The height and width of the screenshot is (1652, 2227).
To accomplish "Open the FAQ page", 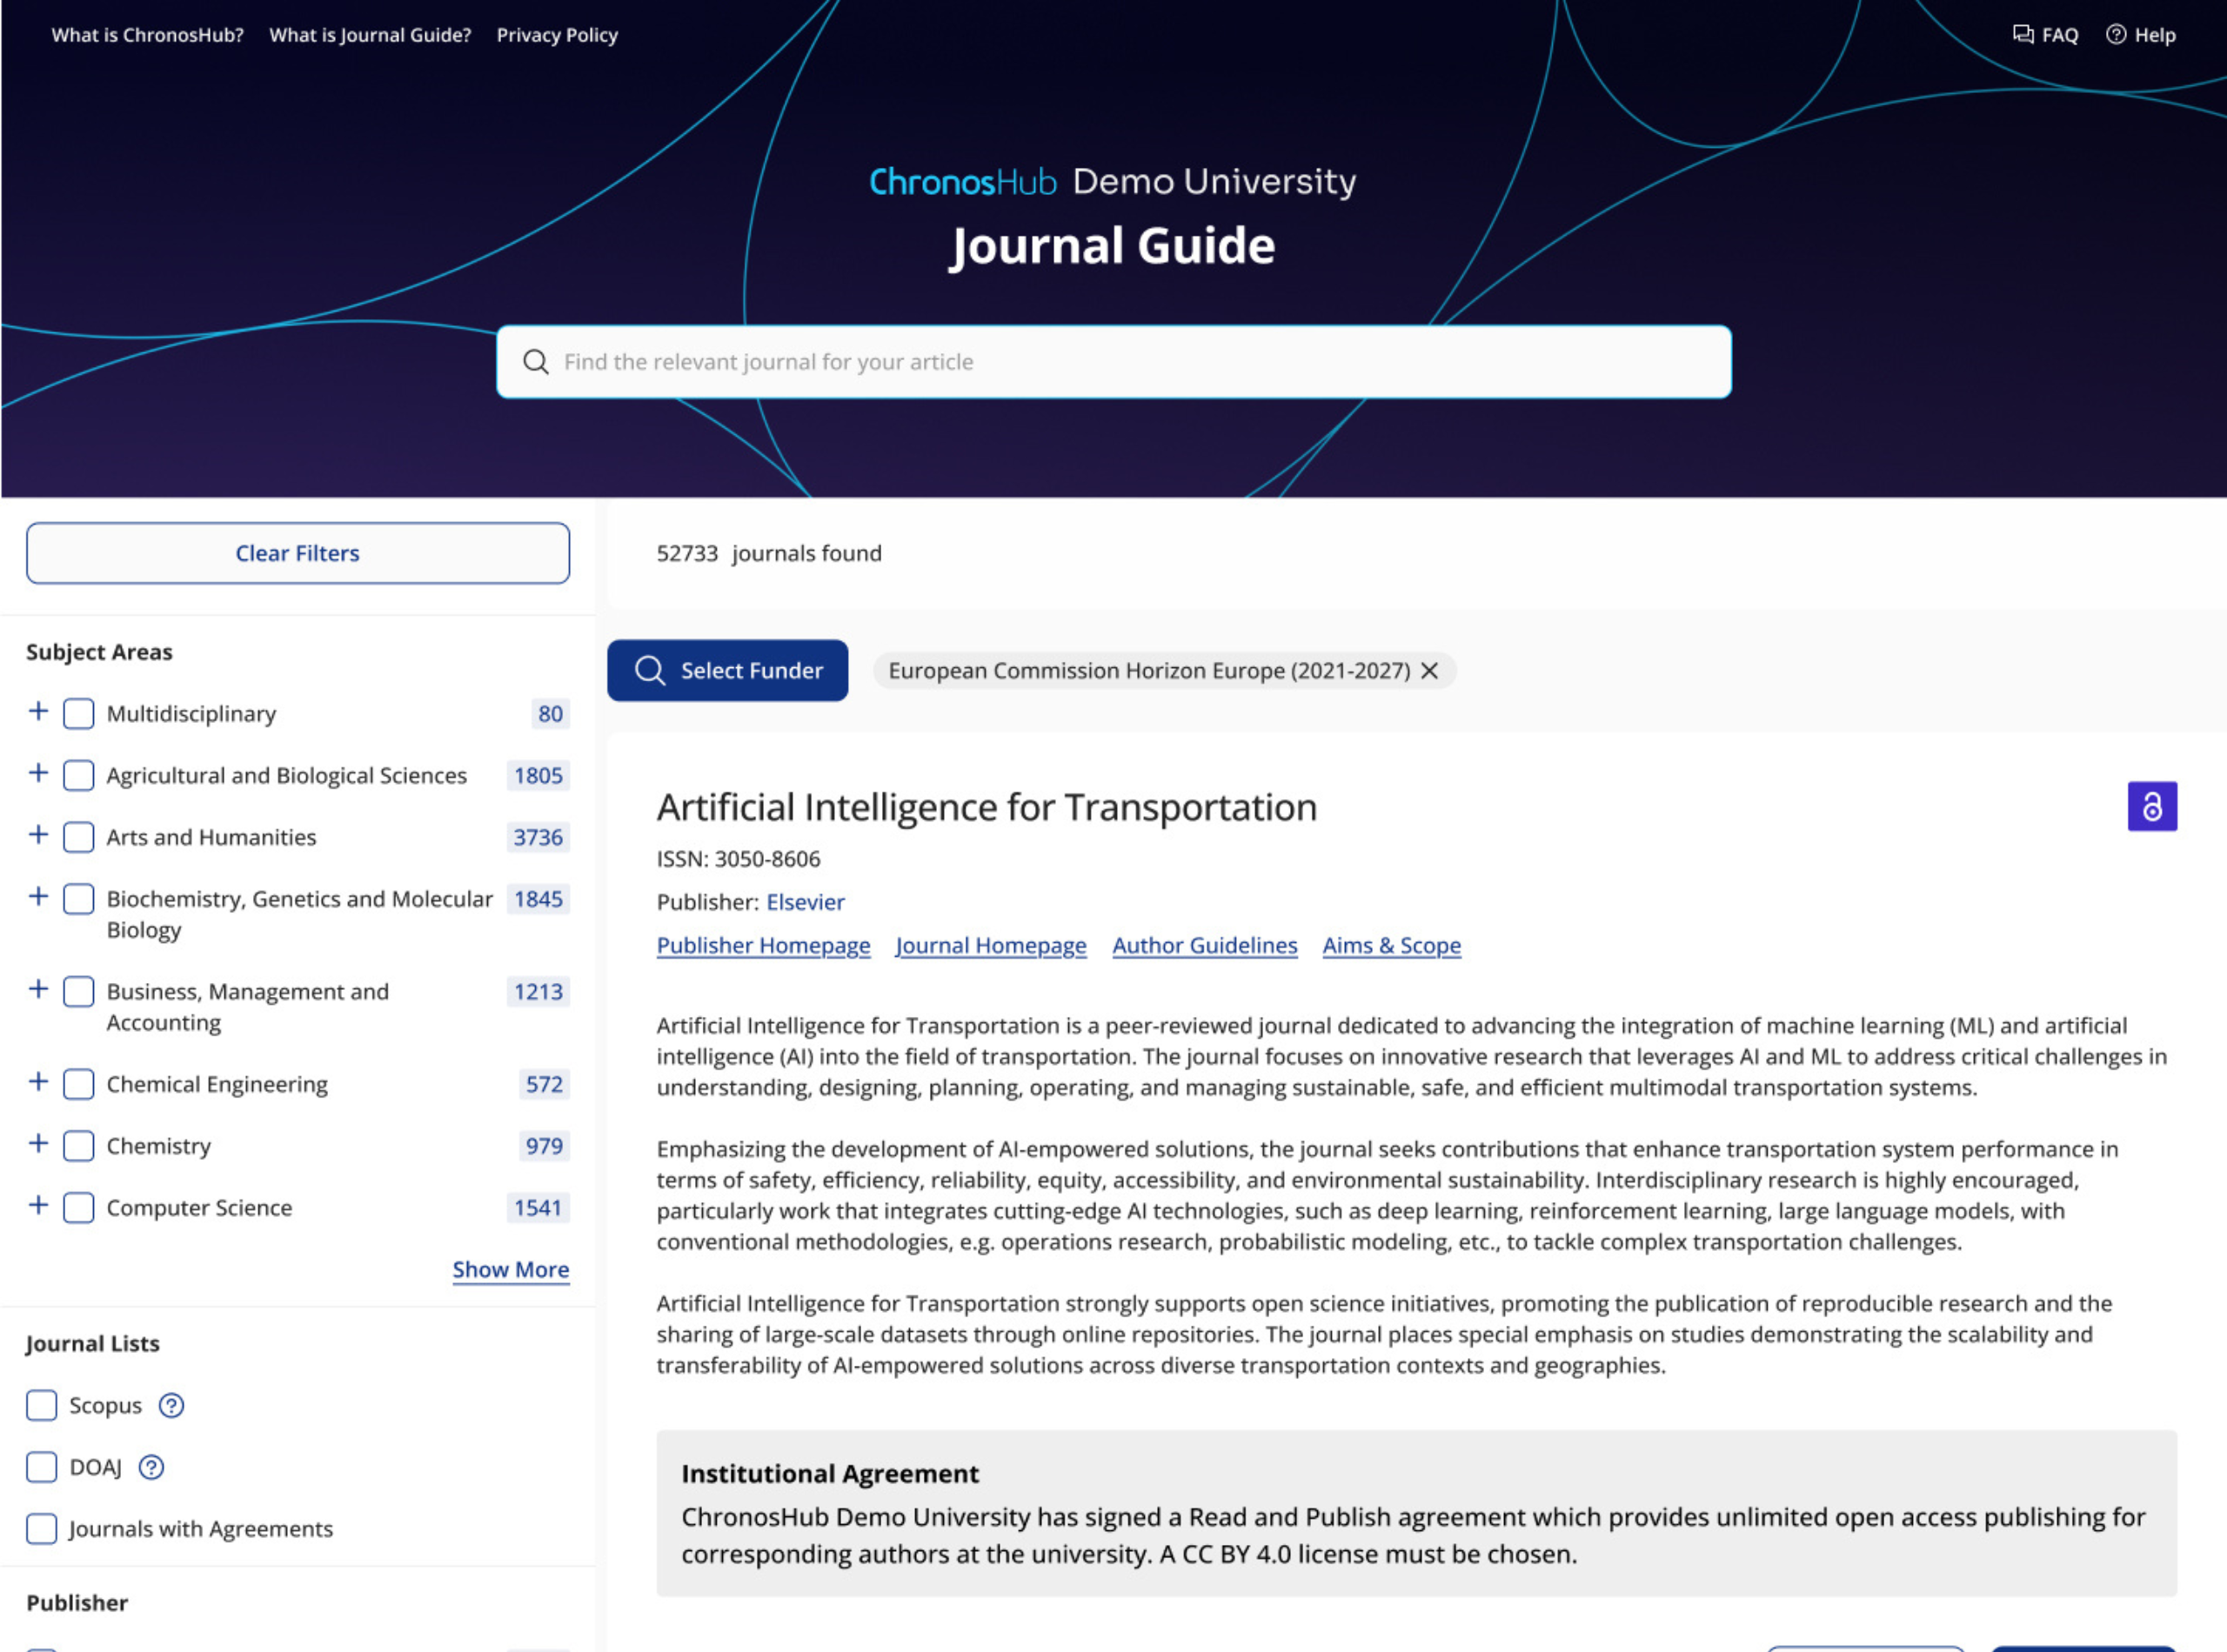I will pos(2045,35).
